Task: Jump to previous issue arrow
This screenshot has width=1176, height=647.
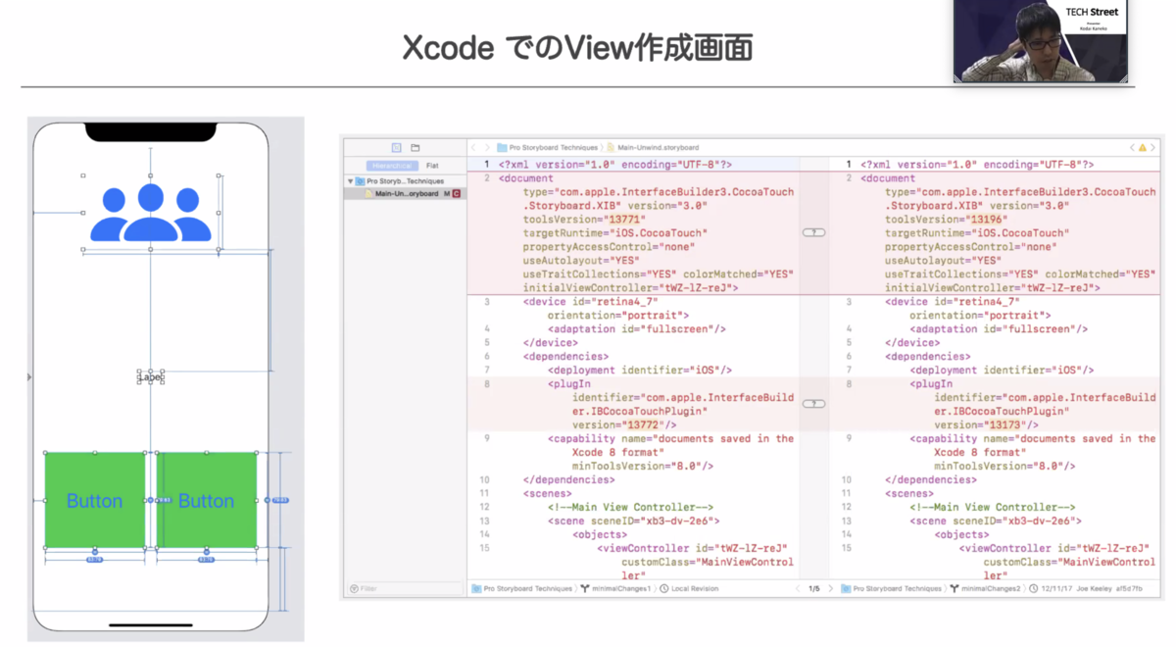Action: [1132, 148]
